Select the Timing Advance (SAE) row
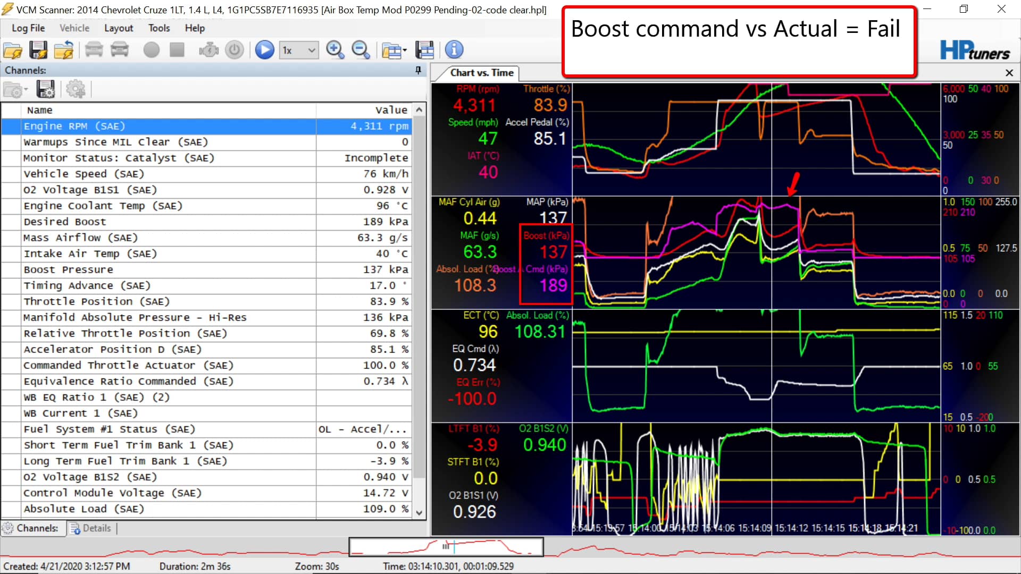1021x574 pixels. (206, 285)
